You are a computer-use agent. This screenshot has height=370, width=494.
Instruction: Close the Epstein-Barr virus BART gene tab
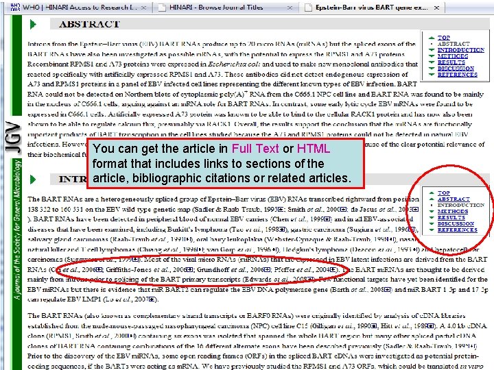click(436, 8)
